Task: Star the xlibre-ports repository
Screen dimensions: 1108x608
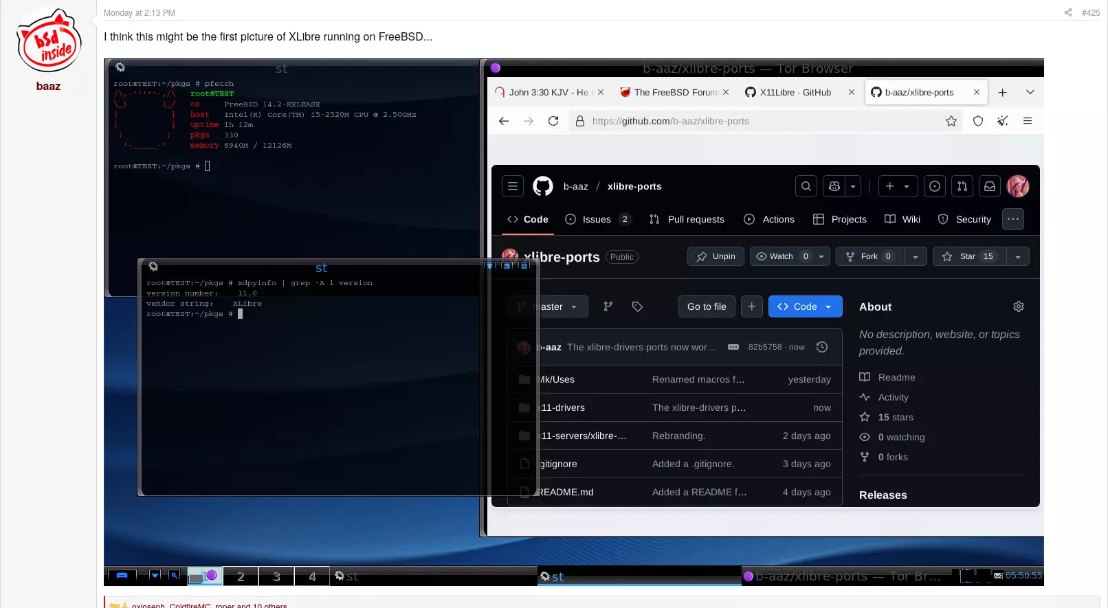Action: (x=970, y=256)
